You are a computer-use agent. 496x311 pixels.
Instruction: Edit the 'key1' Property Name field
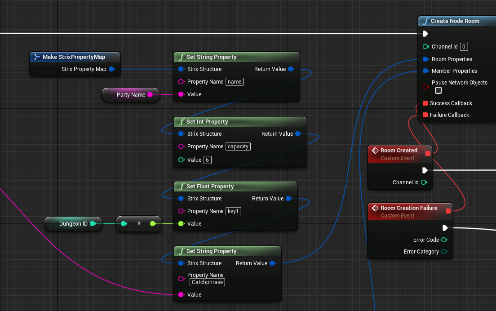pos(233,211)
